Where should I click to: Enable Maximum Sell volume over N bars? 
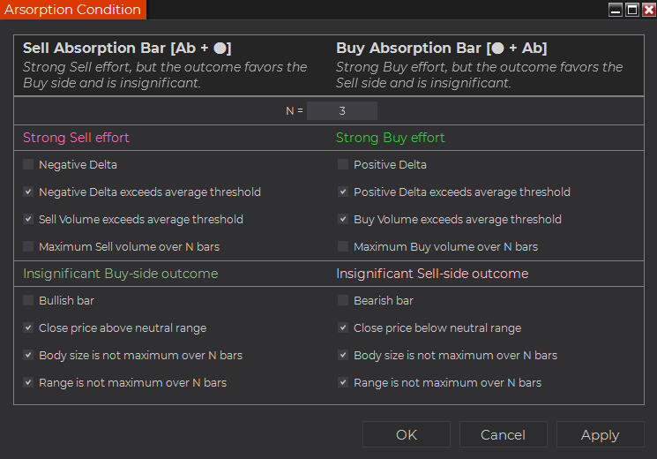[x=29, y=247]
